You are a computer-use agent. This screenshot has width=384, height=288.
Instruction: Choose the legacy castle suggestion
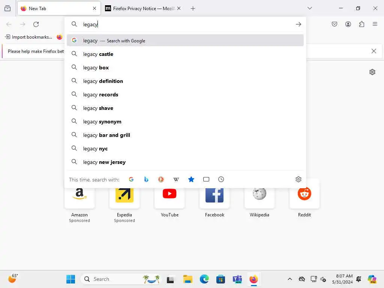click(185, 54)
